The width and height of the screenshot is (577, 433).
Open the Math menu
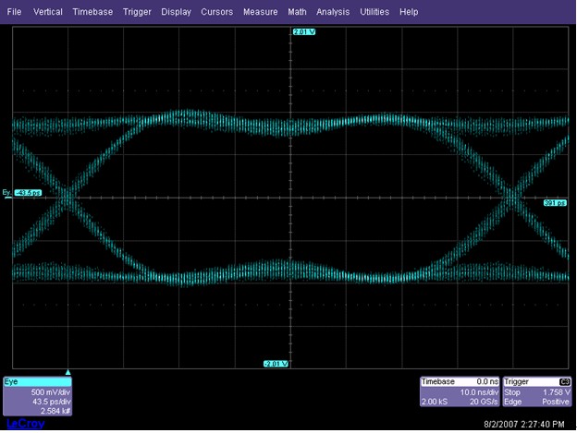[296, 12]
